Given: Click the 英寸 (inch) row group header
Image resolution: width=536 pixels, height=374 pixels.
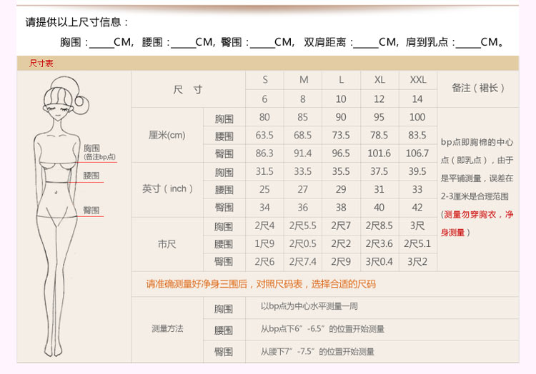Looking at the screenshot, I should [x=167, y=189].
